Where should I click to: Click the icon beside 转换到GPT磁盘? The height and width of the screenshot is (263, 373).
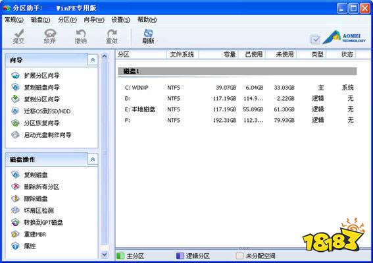point(16,222)
